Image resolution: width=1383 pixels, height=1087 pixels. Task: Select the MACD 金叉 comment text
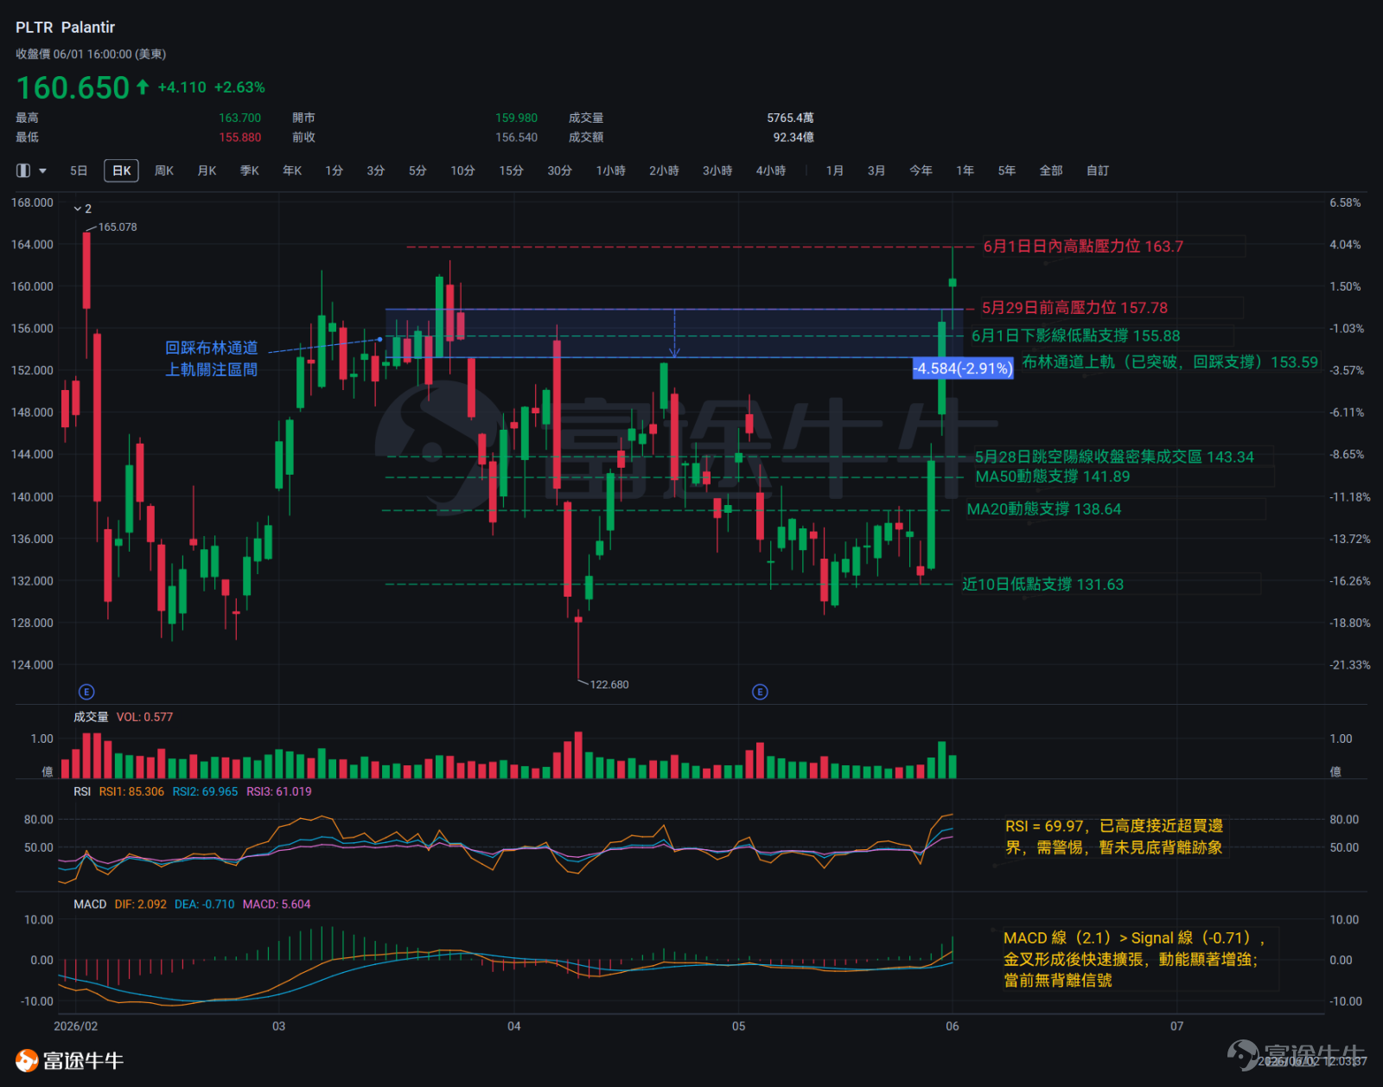coord(1133,959)
